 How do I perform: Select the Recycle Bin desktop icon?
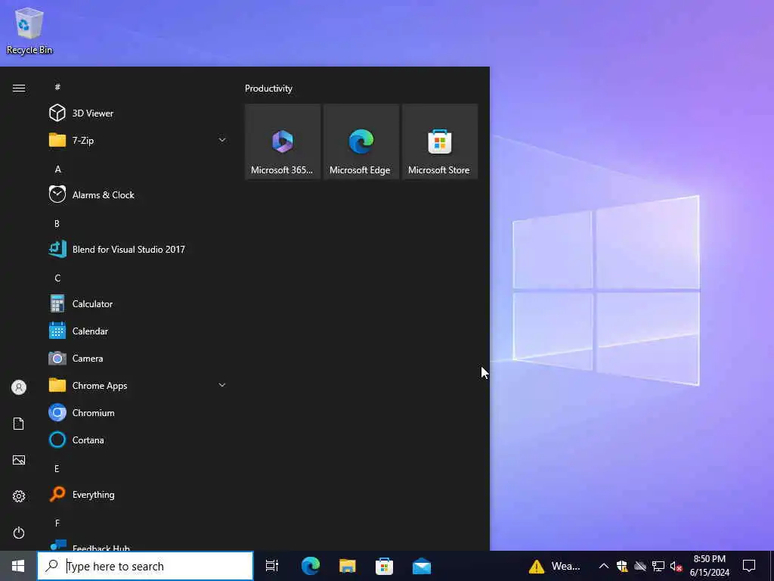click(29, 30)
